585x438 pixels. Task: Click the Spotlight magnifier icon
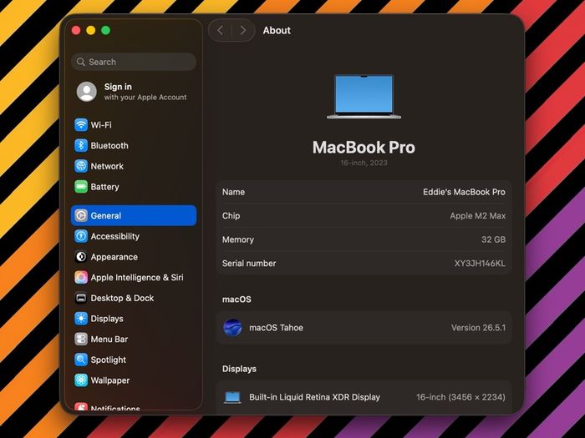click(81, 360)
